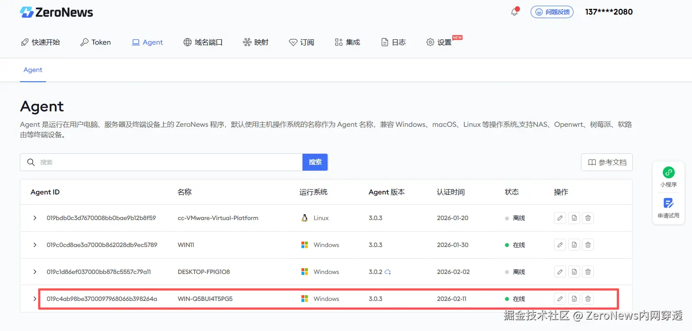Delete the cc-VMware-Virtual-Platform agent
The width and height of the screenshot is (692, 331).
588,218
